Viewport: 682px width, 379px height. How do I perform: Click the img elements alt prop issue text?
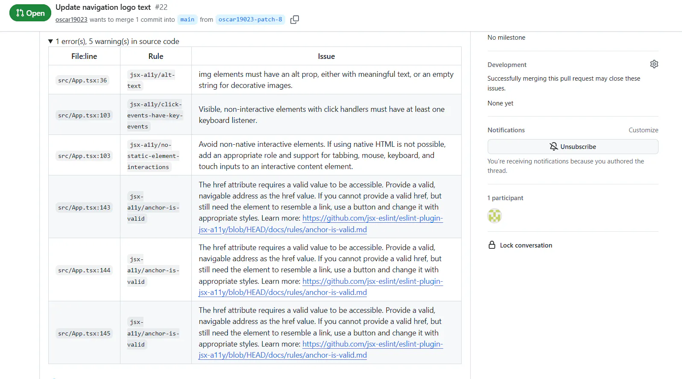pyautogui.click(x=326, y=80)
